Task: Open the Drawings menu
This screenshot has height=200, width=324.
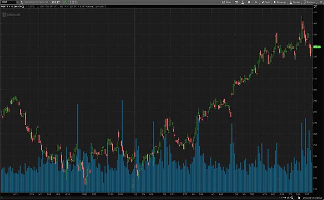Action: click(x=280, y=2)
